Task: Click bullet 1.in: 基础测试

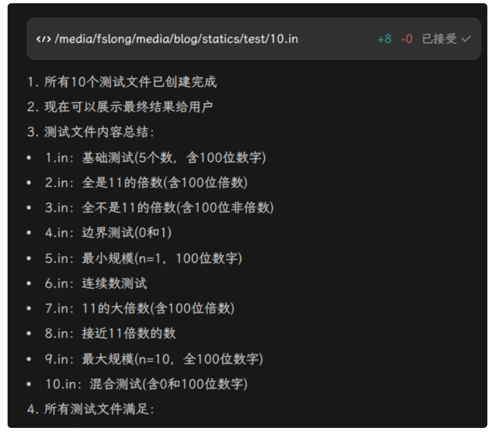Action: coord(156,157)
